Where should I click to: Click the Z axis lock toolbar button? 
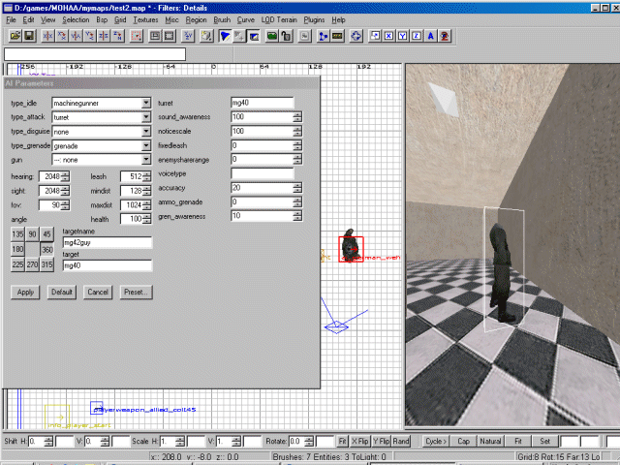coord(416,37)
